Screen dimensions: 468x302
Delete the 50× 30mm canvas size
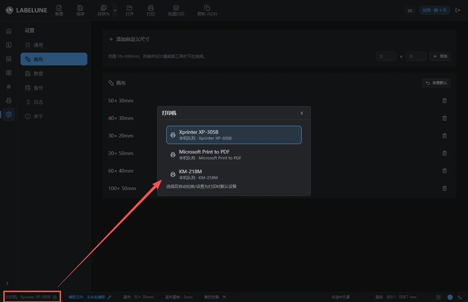coord(445,101)
